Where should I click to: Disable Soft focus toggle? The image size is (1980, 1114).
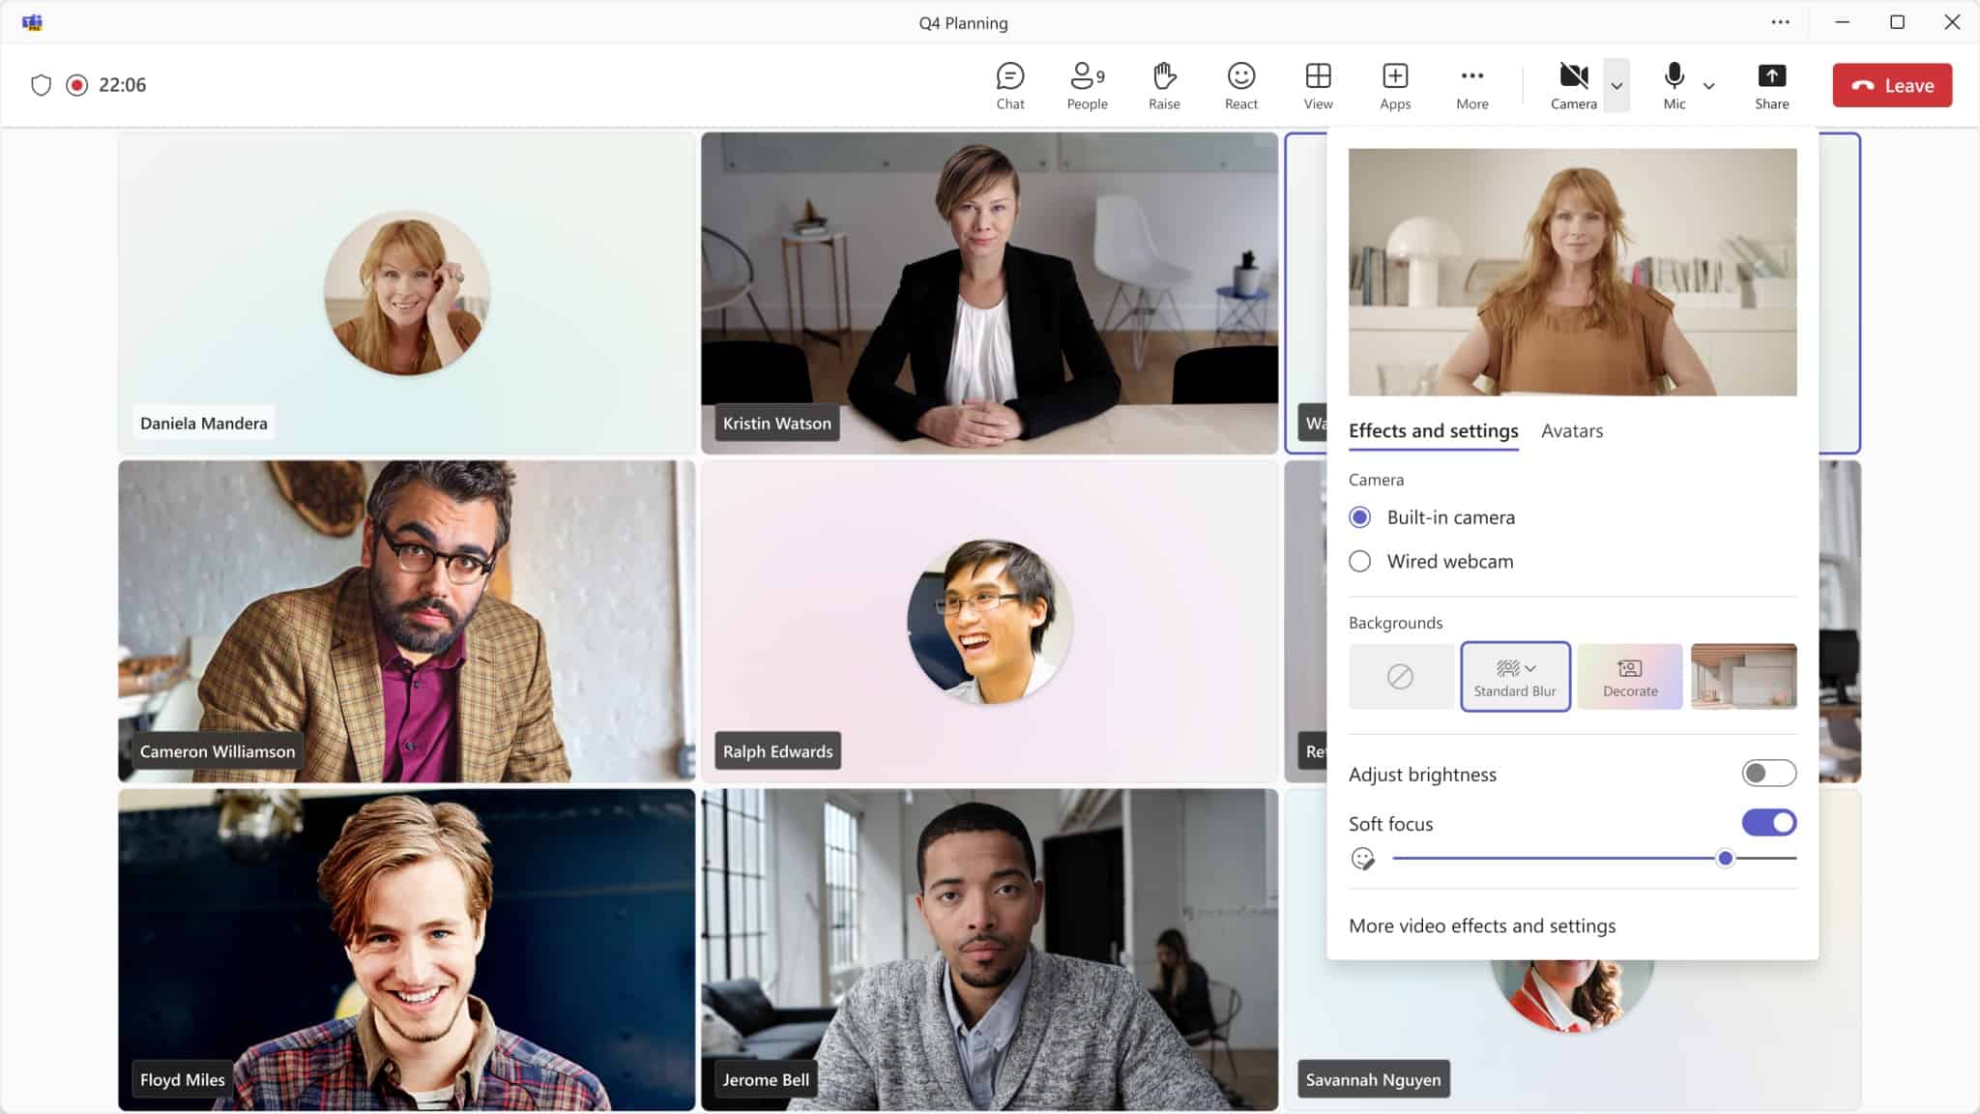pos(1768,822)
